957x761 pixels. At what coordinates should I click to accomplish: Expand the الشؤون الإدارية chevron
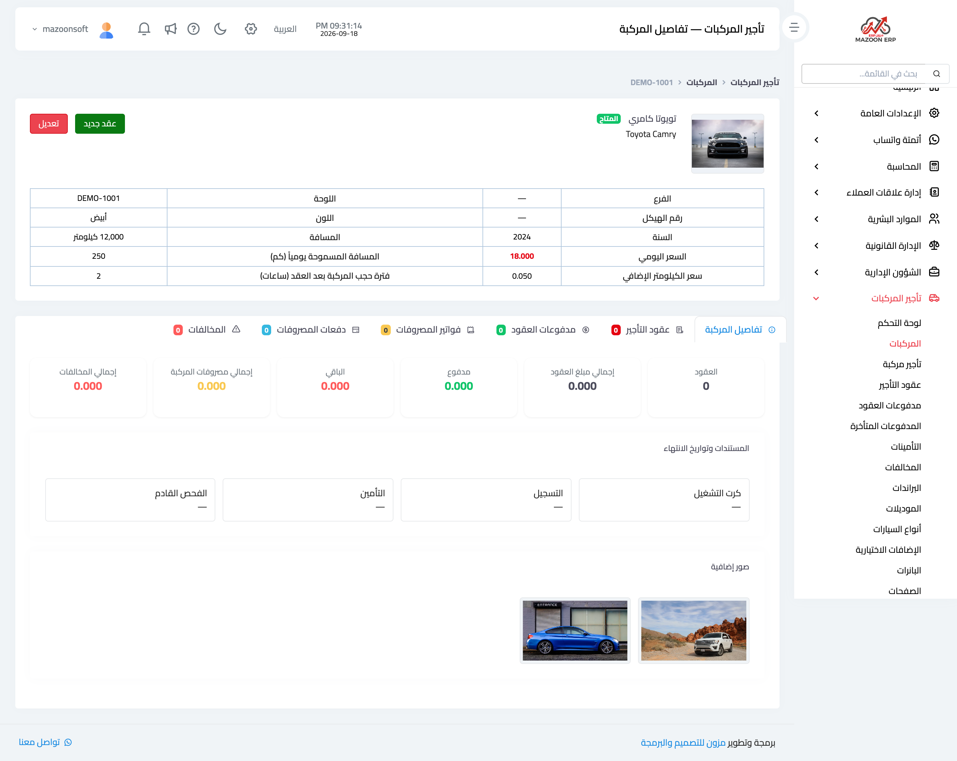816,272
